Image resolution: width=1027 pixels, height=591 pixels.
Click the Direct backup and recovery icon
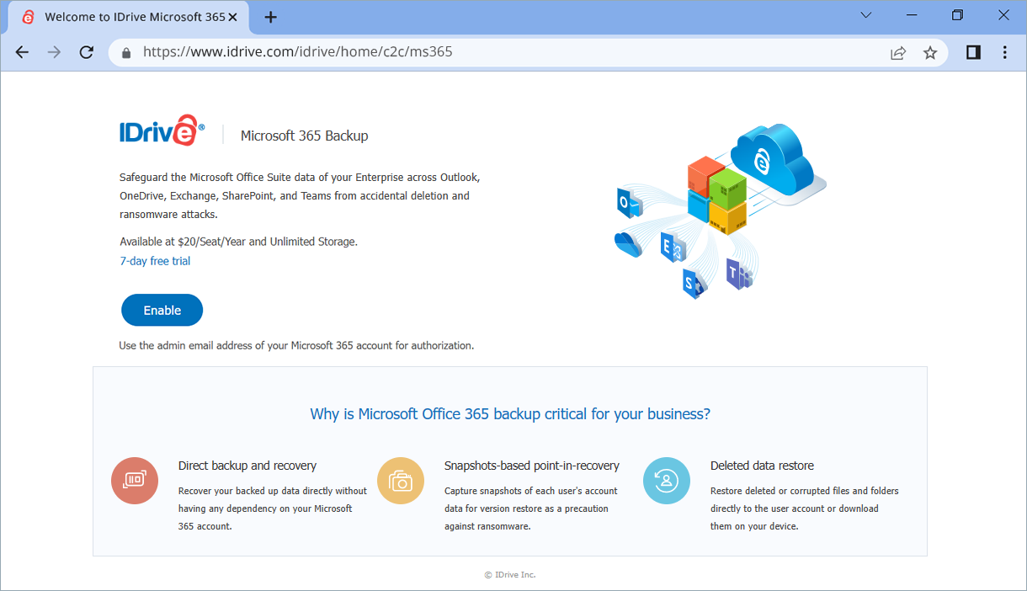(x=135, y=481)
